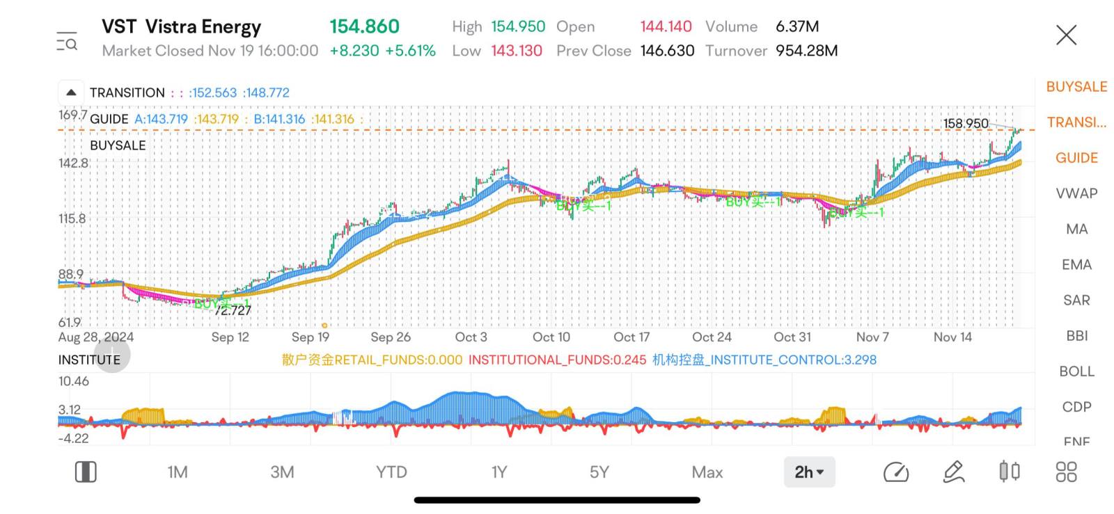Image resolution: width=1114 pixels, height=514 pixels.
Task: Tap the GUIDE legend label on chart
Action: [x=109, y=119]
